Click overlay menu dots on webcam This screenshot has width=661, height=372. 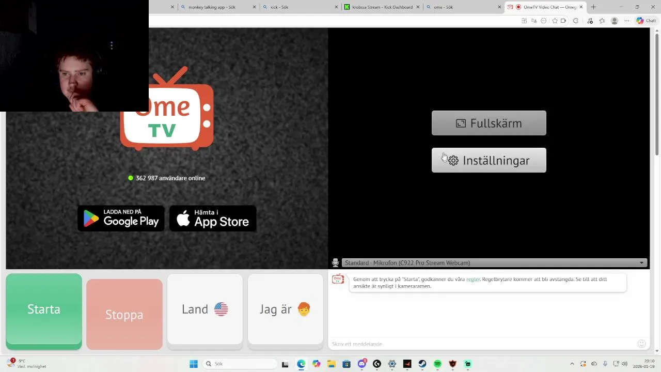tap(112, 45)
